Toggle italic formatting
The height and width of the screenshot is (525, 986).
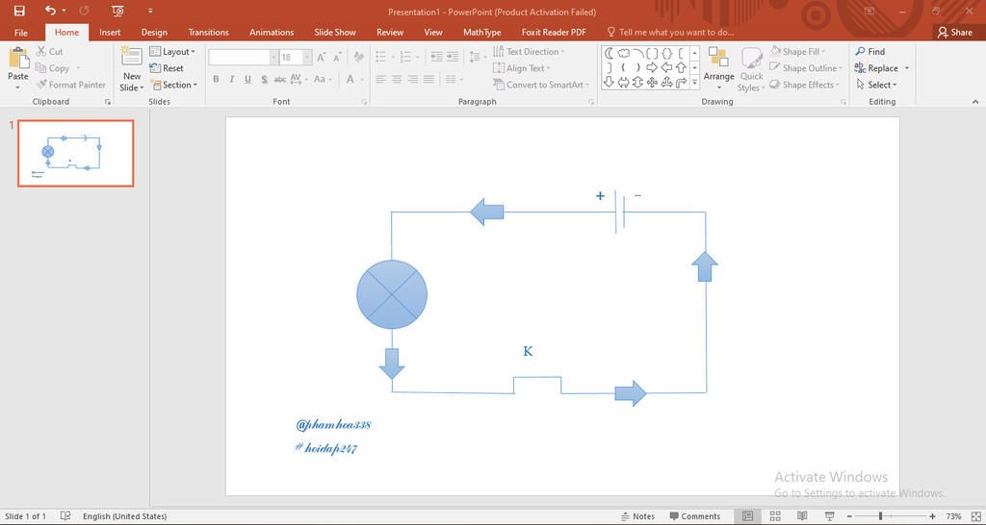231,79
